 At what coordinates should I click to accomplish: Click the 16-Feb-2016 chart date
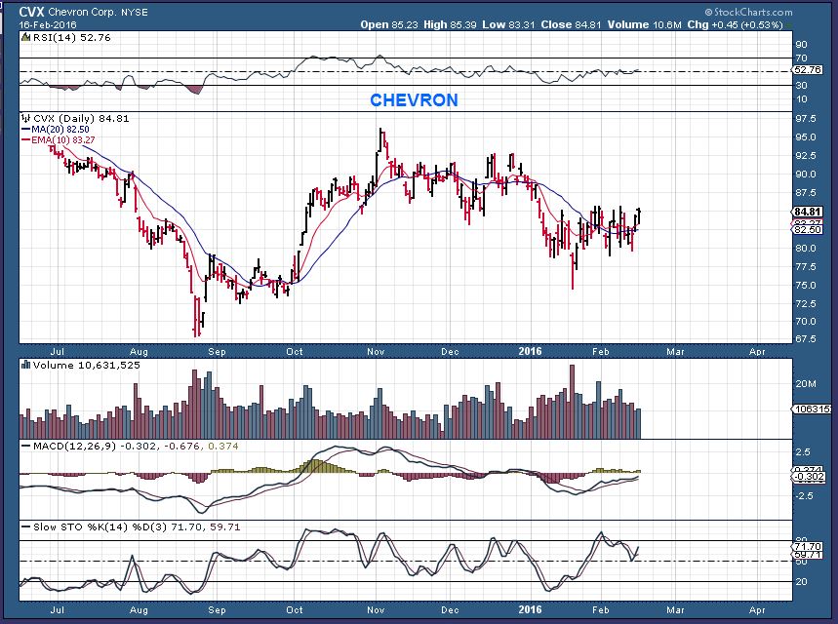tap(48, 24)
